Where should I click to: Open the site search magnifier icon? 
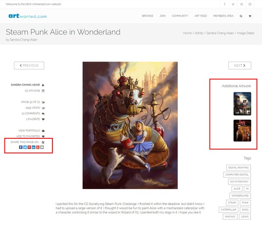tap(241, 16)
